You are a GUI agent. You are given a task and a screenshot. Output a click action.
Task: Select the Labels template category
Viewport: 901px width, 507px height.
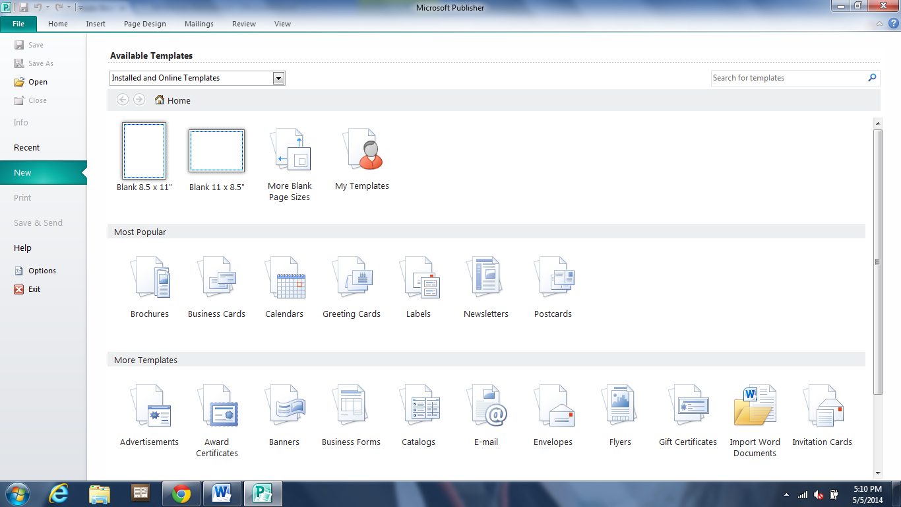tap(419, 287)
